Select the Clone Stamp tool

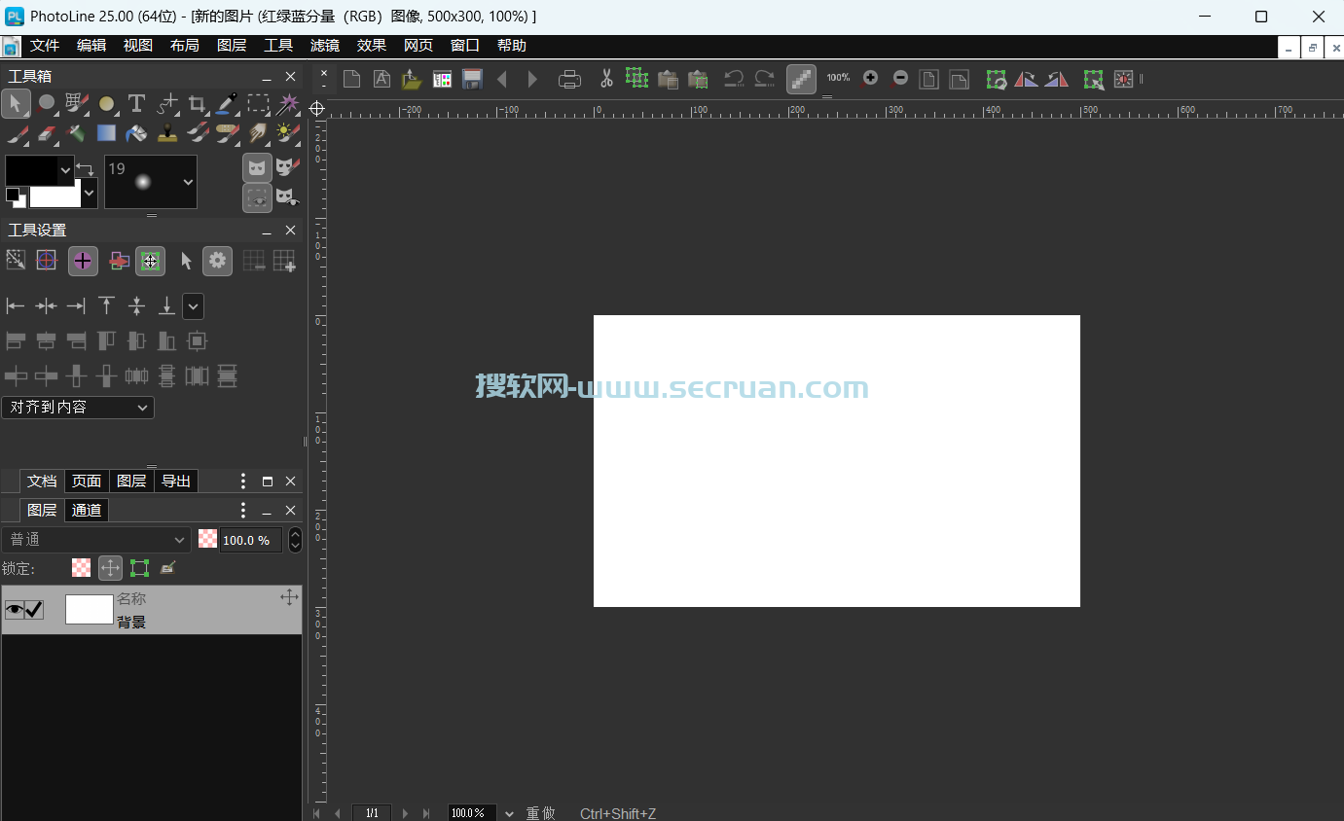click(166, 132)
